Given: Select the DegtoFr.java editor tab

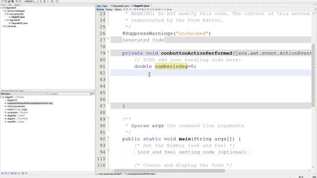Looking at the screenshot, I should 142,6.
